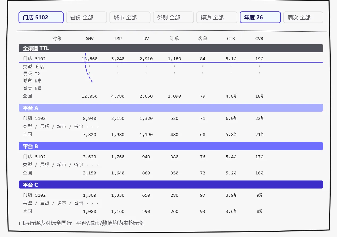337x237 pixels.
Task: Click the 门店 5102 label under 平台 A
Action: point(34,118)
